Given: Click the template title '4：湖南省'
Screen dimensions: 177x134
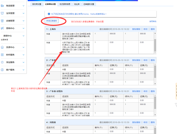Looking at the screenshot, I should [x=51, y=122].
